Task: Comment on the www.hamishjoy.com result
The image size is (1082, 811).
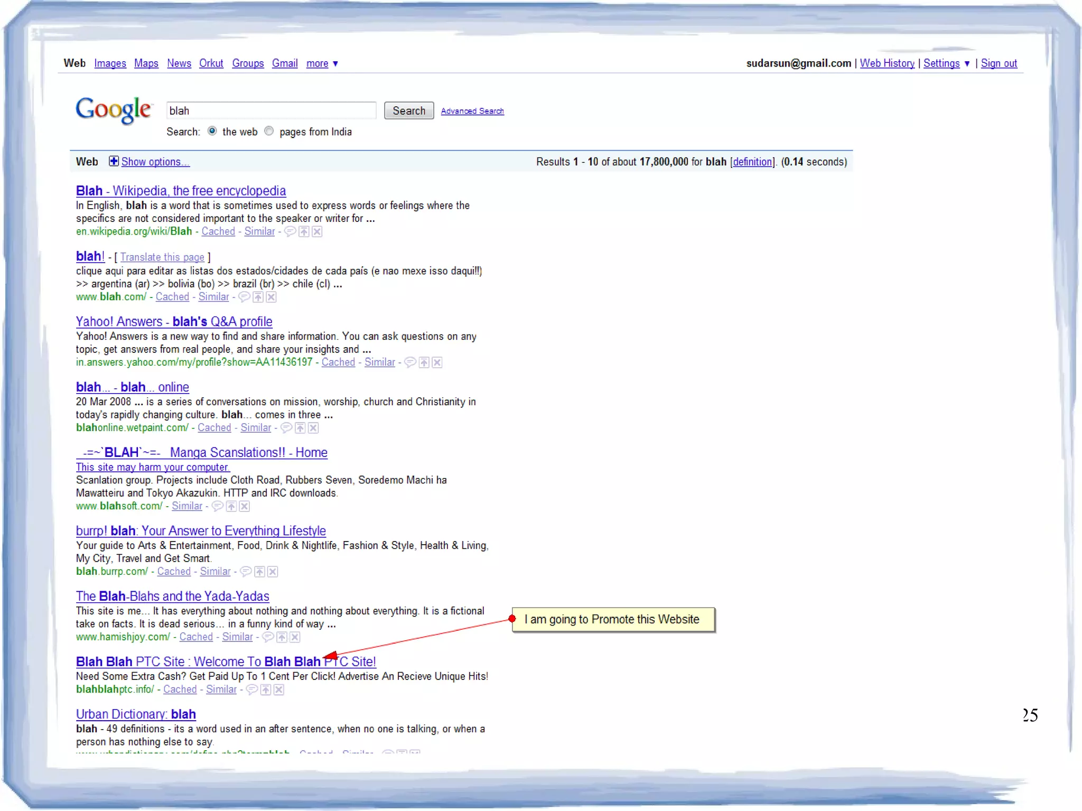Action: 268,637
